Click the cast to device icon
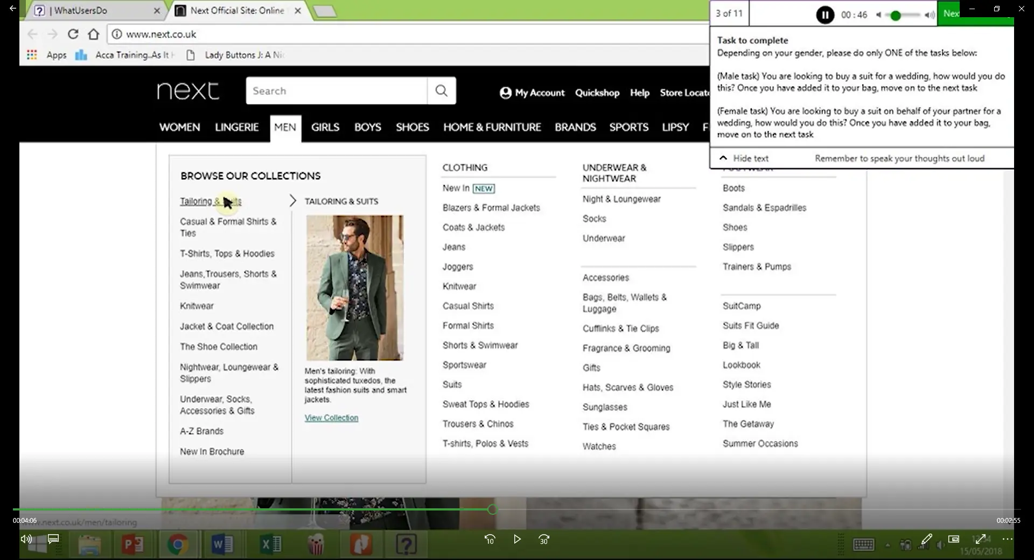Viewport: 1034px width, 560px height. [954, 539]
